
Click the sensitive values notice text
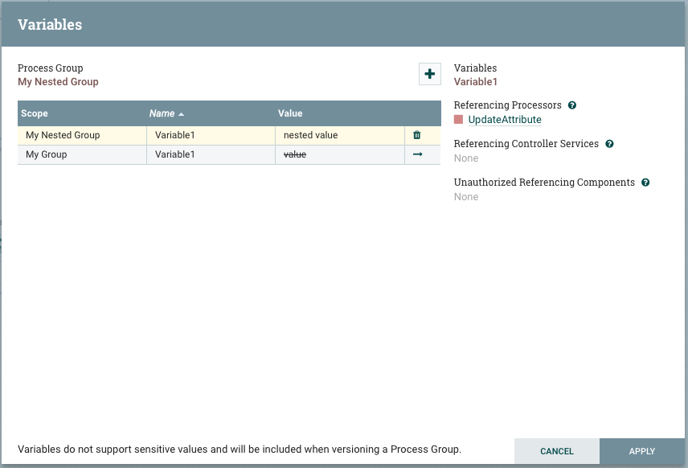[240, 450]
